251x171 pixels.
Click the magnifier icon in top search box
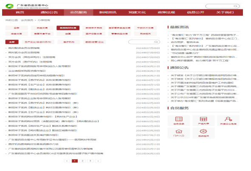(235, 6)
